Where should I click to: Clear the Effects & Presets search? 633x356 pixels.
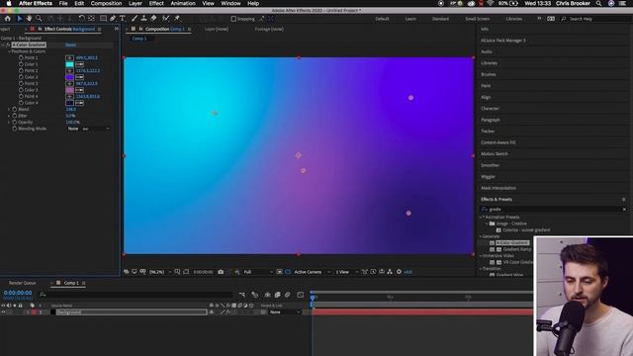[624, 209]
